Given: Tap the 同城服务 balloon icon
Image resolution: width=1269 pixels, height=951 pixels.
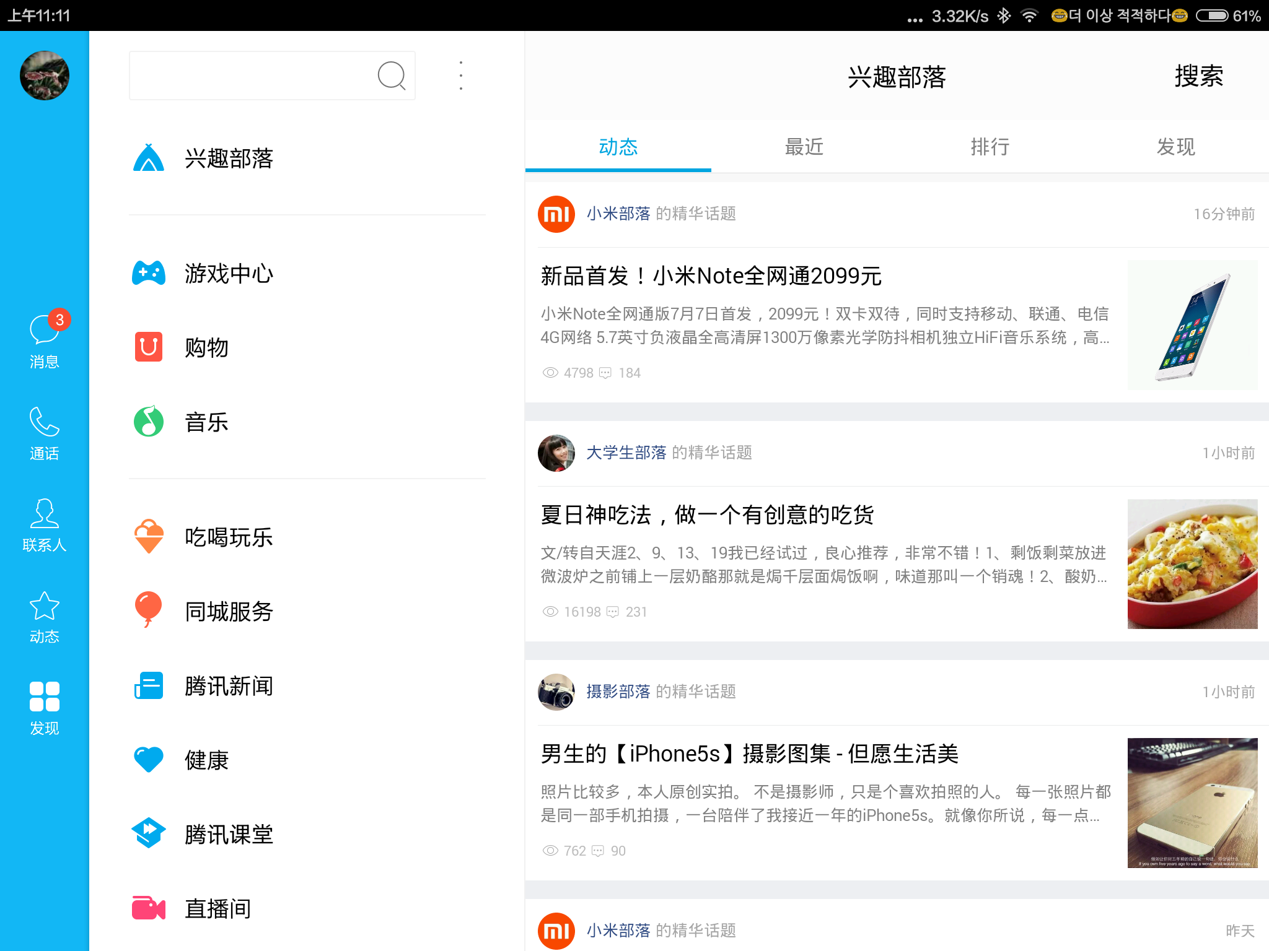Looking at the screenshot, I should tap(149, 610).
